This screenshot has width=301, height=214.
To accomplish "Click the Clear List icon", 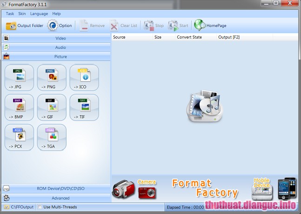I will tap(114, 26).
